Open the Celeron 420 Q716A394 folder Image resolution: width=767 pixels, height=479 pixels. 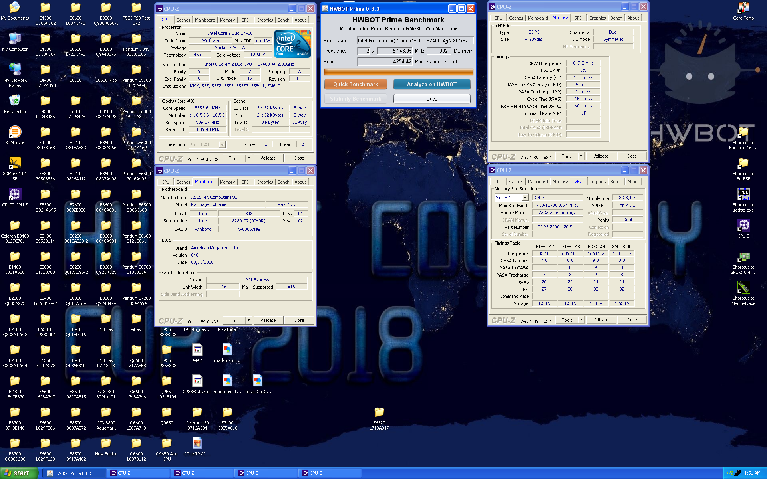pyautogui.click(x=197, y=418)
